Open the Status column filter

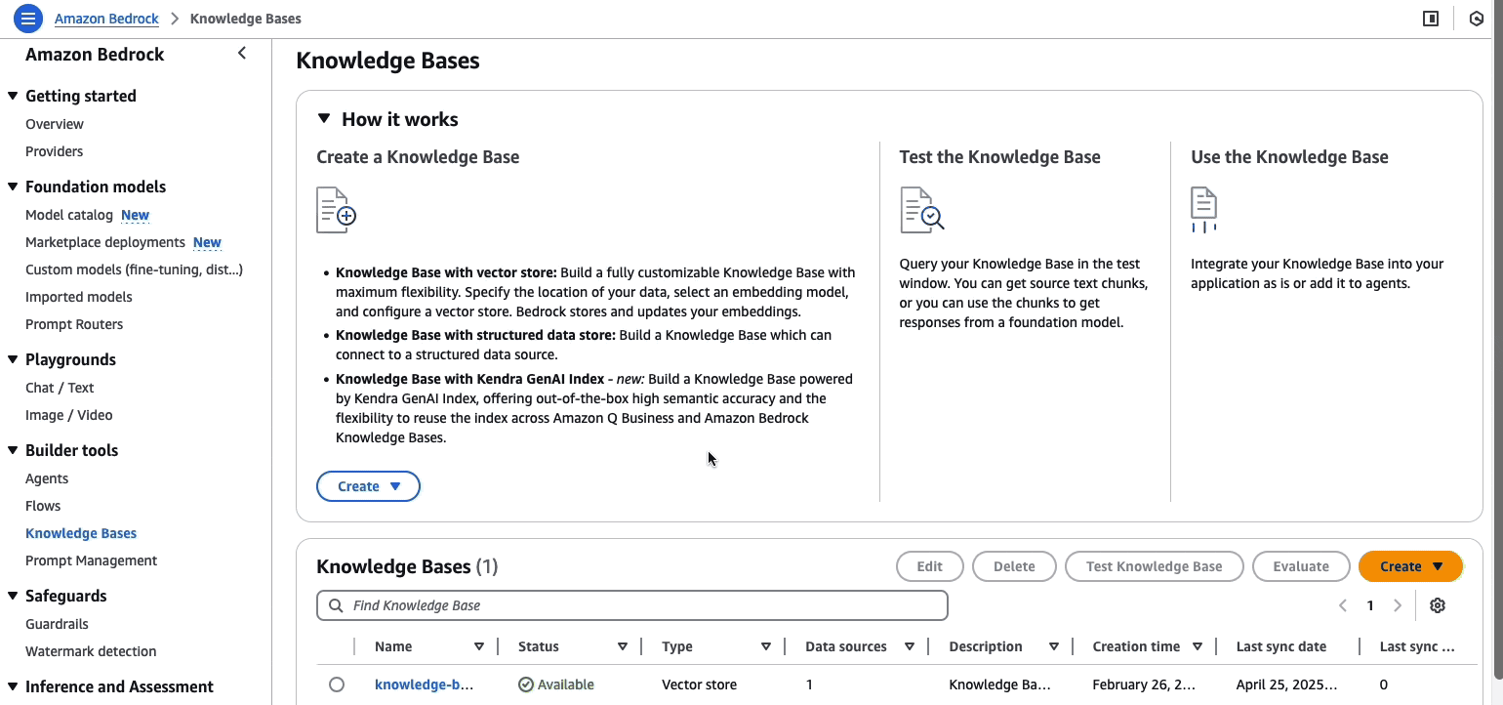[x=622, y=645]
